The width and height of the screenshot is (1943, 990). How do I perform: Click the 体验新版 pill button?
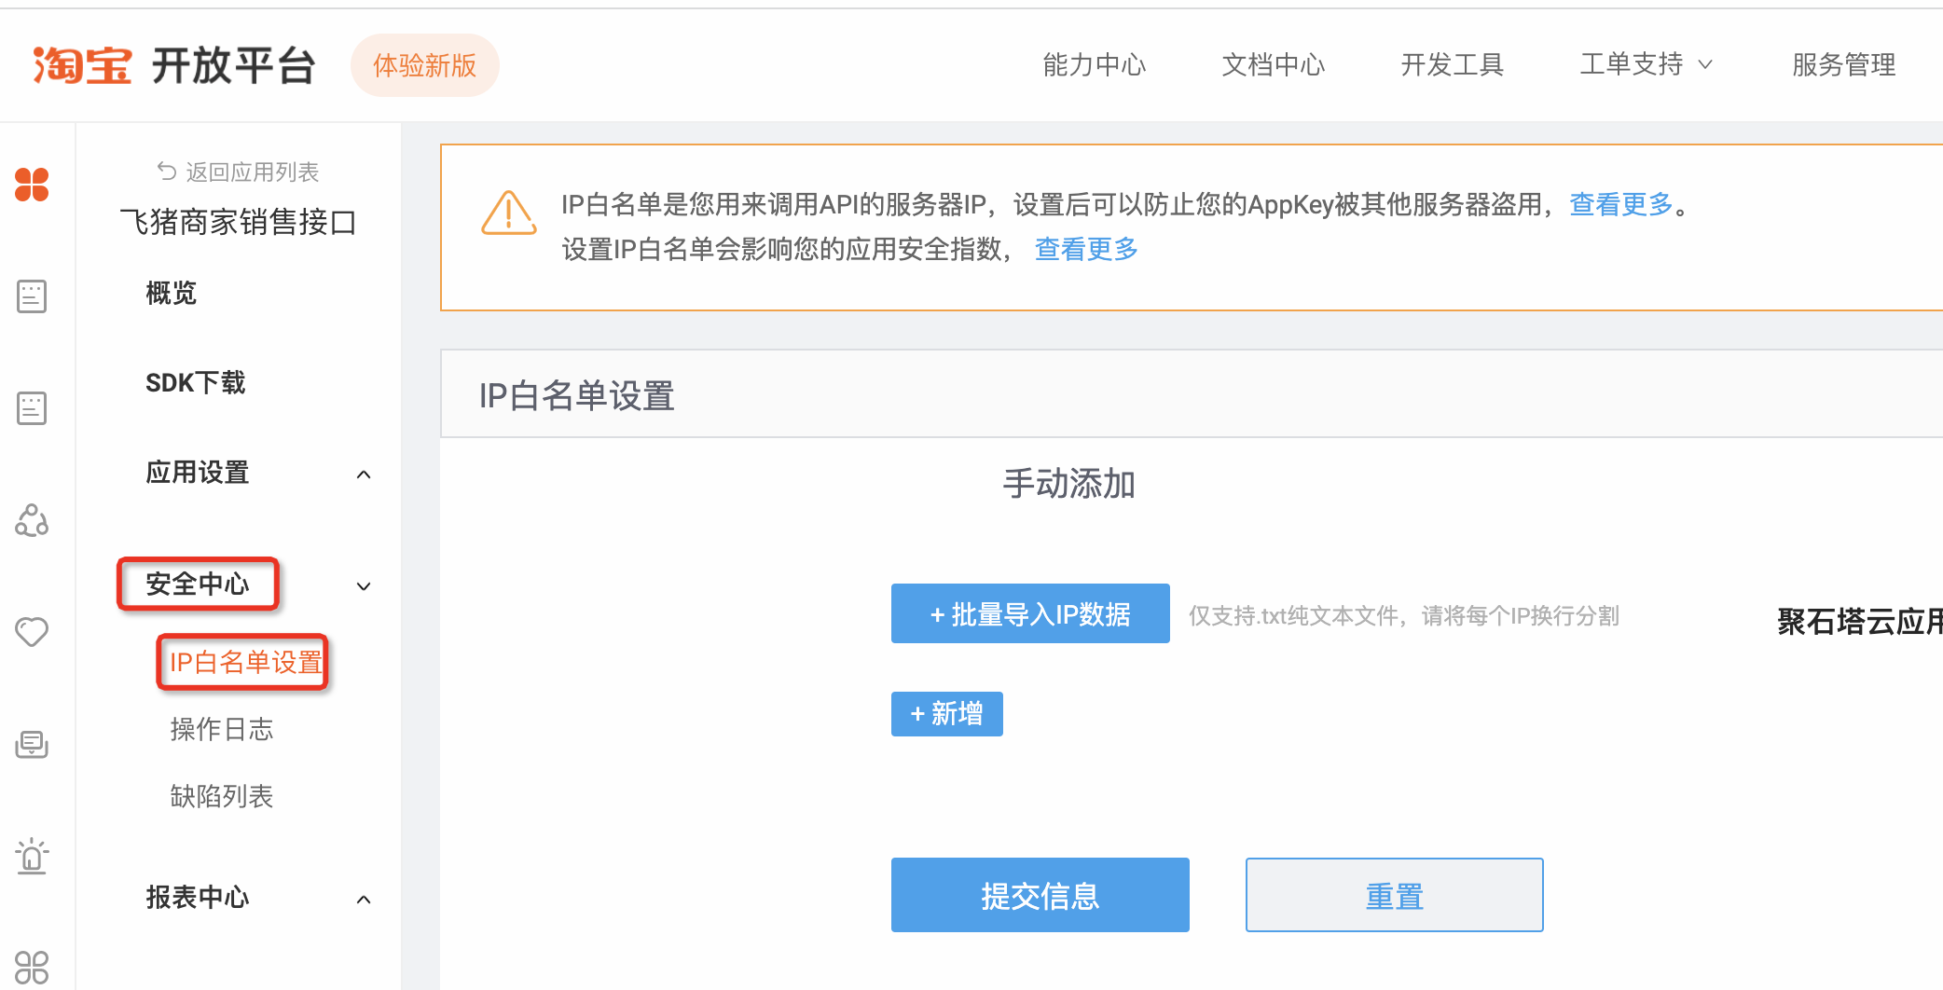(424, 65)
